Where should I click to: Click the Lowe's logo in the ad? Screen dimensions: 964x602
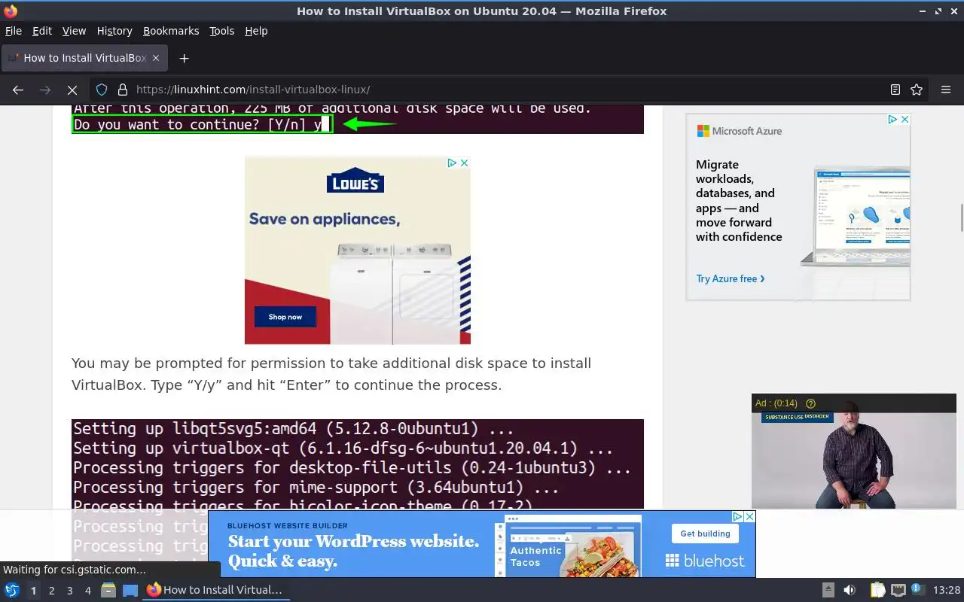(x=355, y=181)
